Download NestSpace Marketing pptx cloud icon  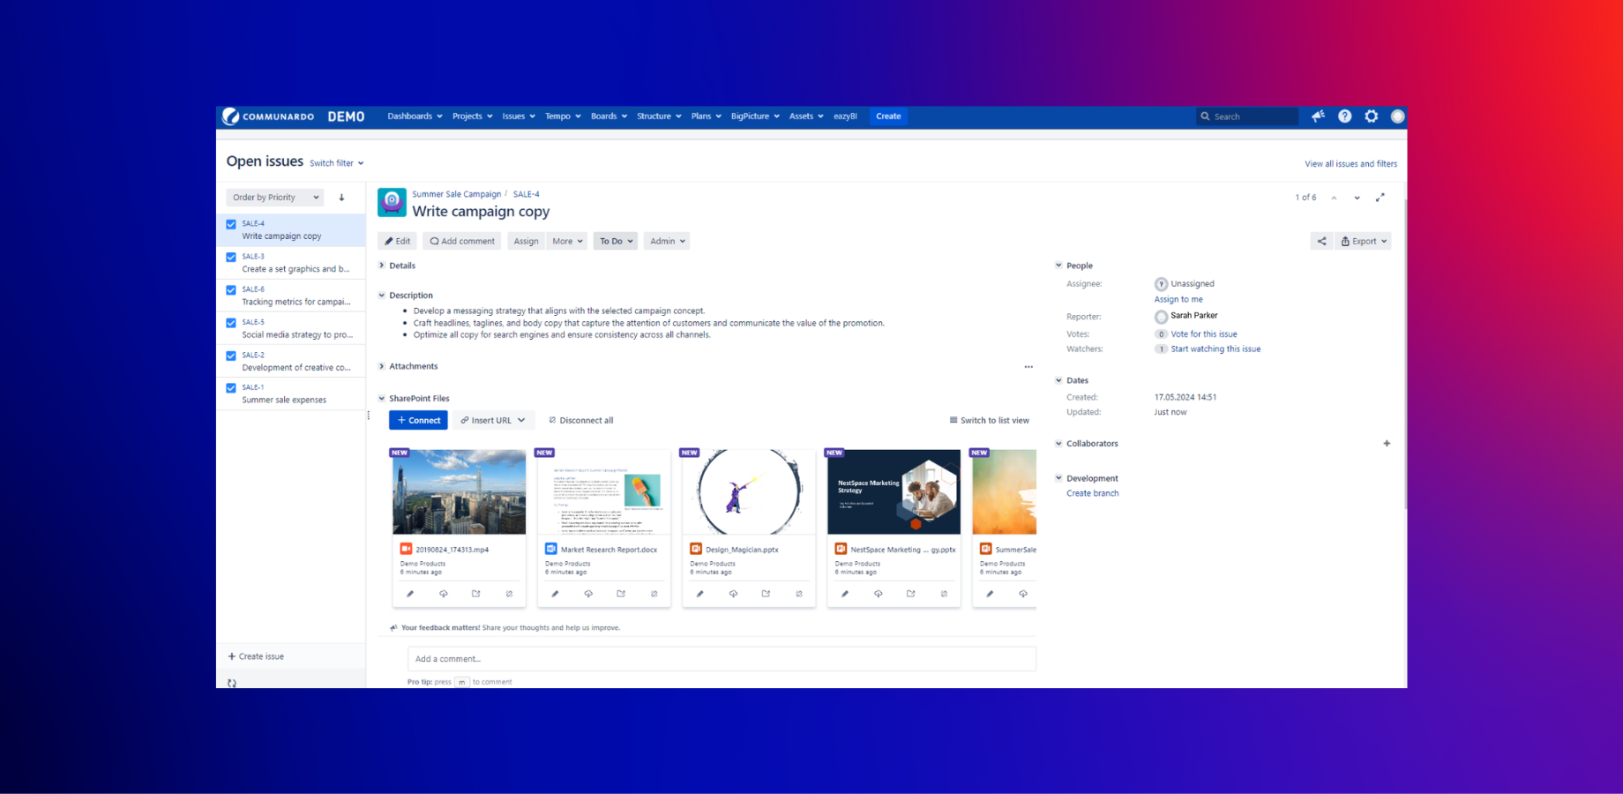879,594
